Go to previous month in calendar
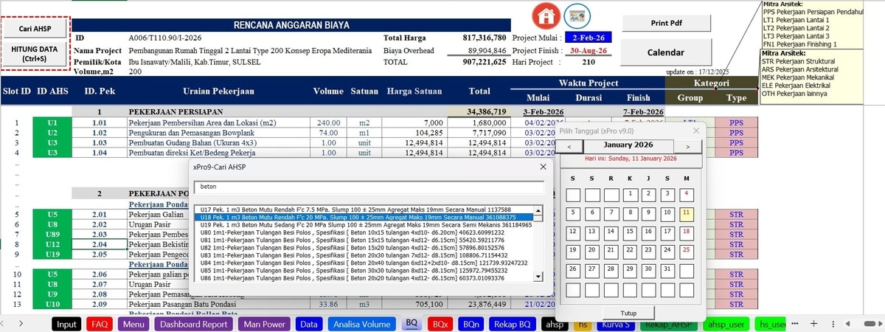Viewport: 885px width, 332px height. pyautogui.click(x=570, y=147)
